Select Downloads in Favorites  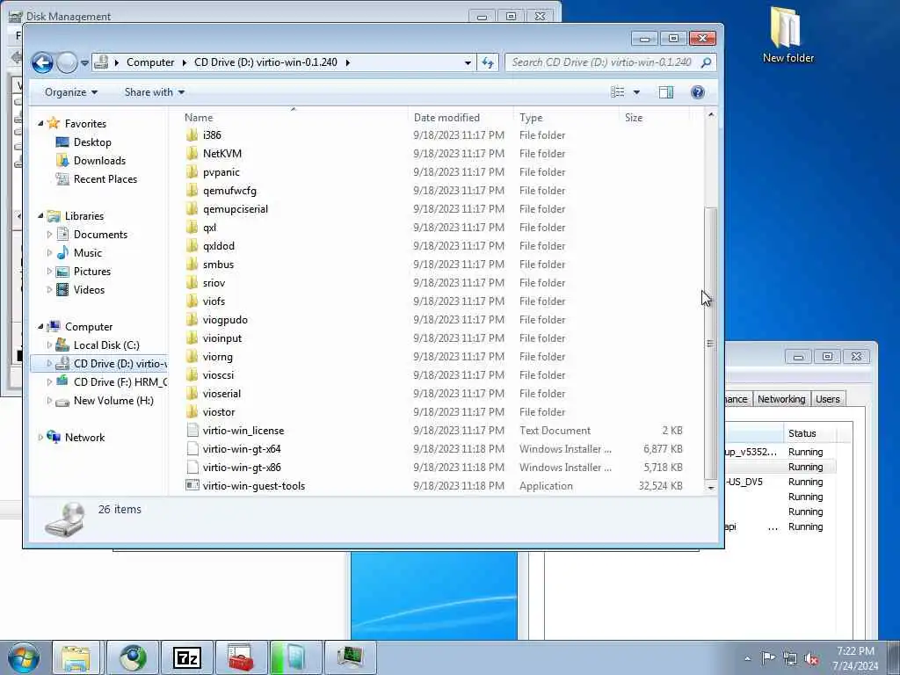tap(99, 161)
